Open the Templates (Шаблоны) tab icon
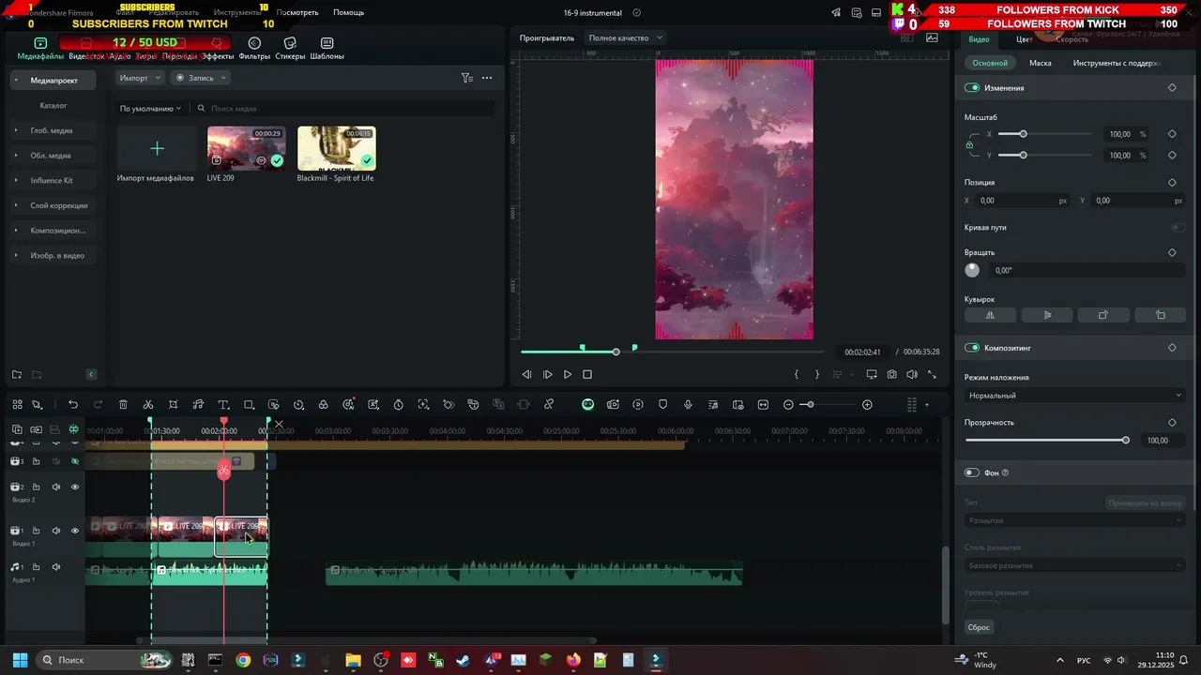This screenshot has width=1201, height=675. tap(327, 43)
